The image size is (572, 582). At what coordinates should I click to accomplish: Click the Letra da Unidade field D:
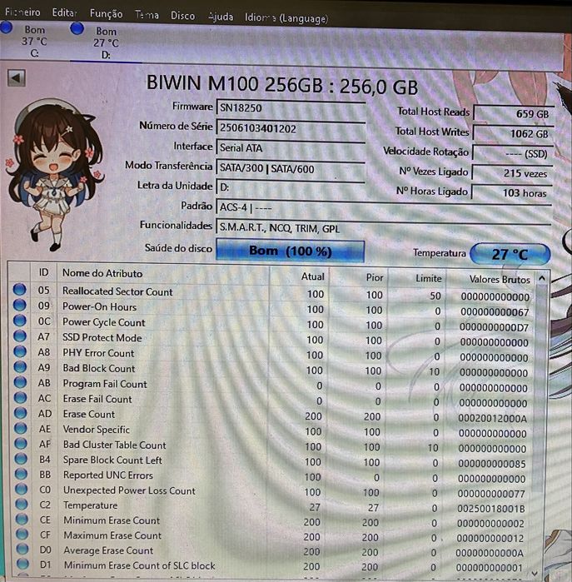coord(291,187)
